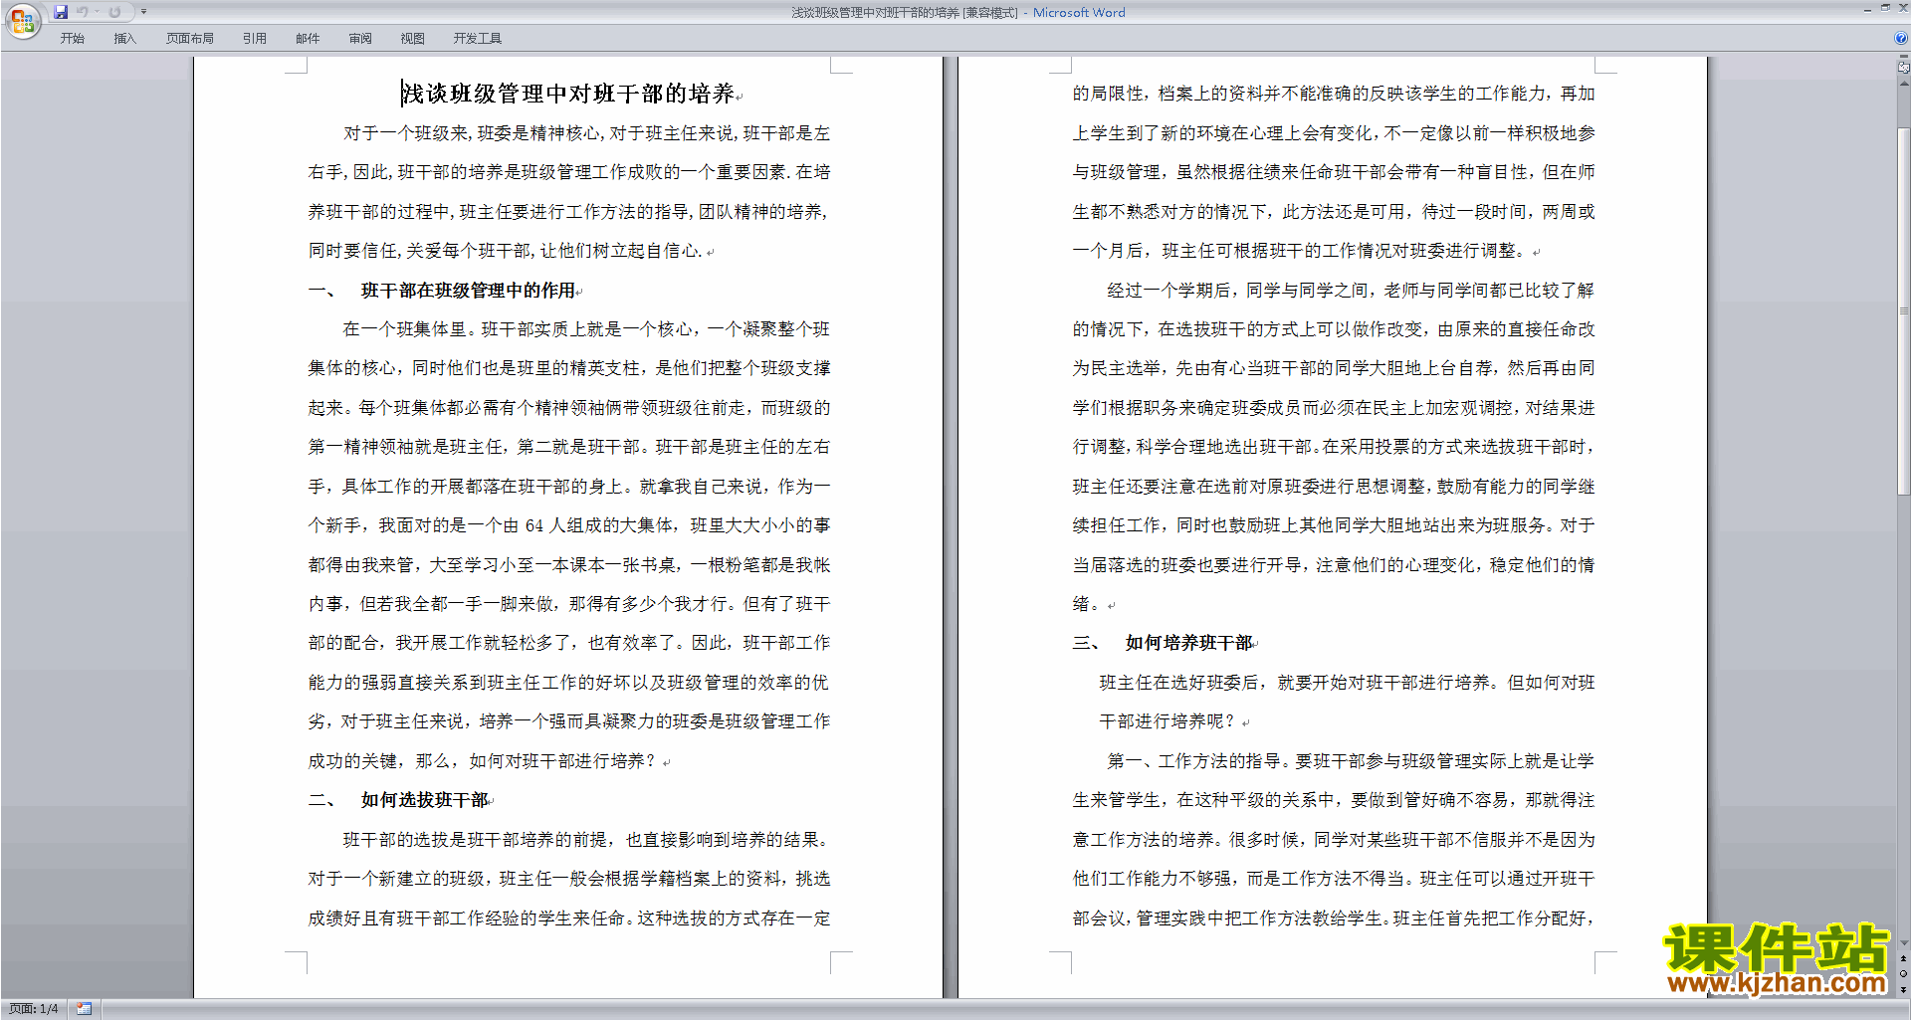Open the 插入 ribbon tab
This screenshot has height=1020, width=1911.
tap(124, 39)
